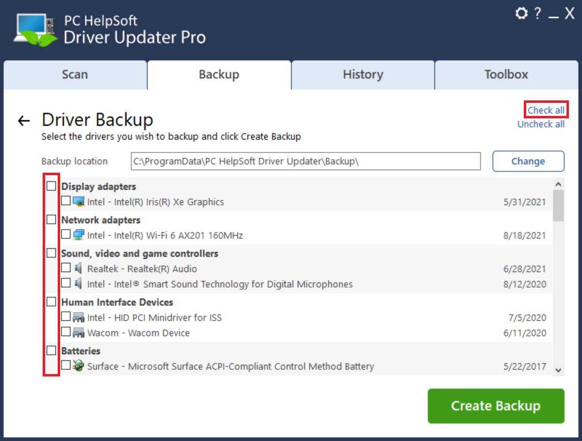Click the Smart Sound Technology speaker icon

click(x=79, y=283)
